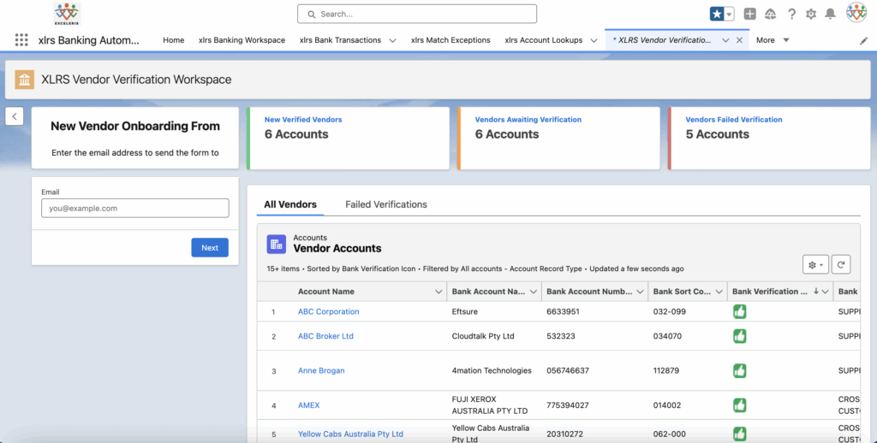The image size is (877, 443).
Task: Collapse the sidebar with the left chevron button
Action: tap(15, 116)
